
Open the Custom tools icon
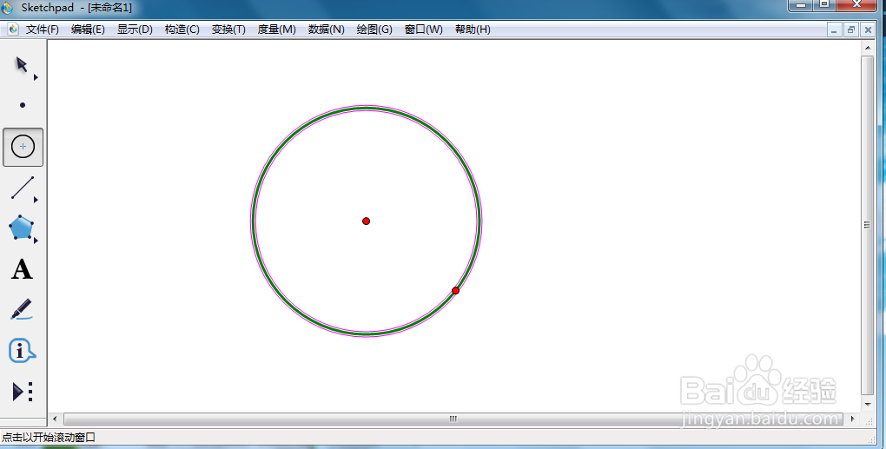pyautogui.click(x=23, y=392)
